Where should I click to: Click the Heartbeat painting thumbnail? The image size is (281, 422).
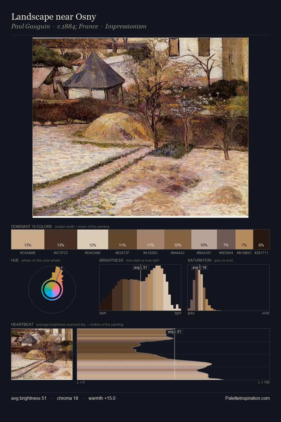point(42,354)
